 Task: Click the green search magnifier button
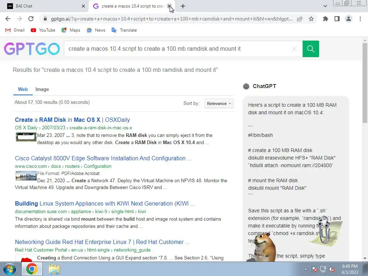[x=311, y=49]
